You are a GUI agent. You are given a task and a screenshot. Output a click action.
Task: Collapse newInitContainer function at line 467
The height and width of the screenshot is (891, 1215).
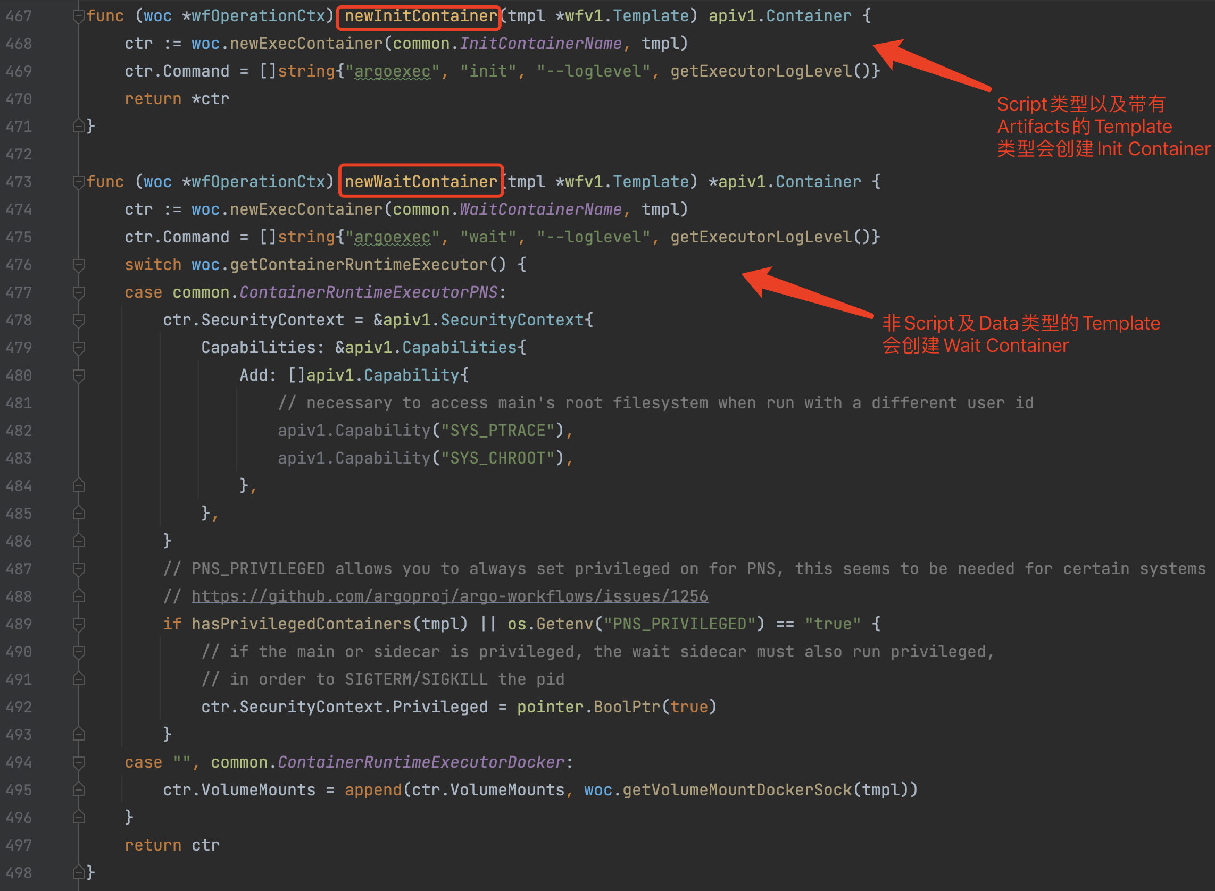coord(78,16)
